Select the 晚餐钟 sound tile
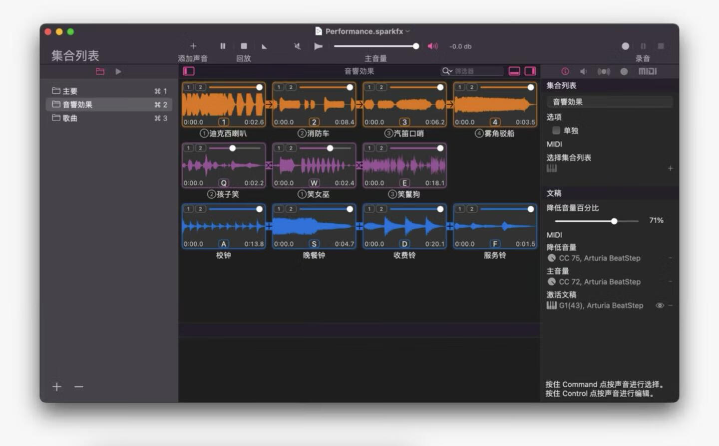This screenshot has width=719, height=446. click(314, 226)
